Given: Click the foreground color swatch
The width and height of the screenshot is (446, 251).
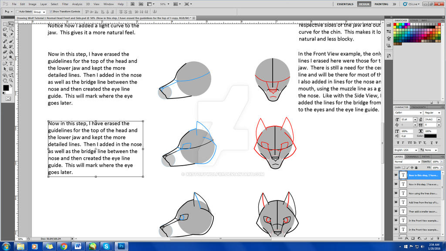Looking at the screenshot, I should point(6,88).
